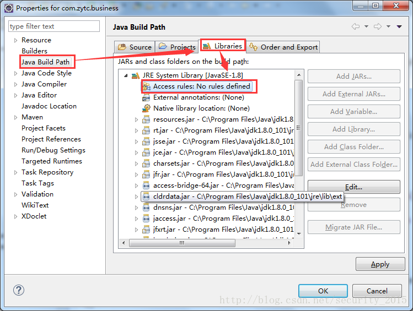413x311 pixels.
Task: Collapse the JRE System Library node
Action: point(126,76)
